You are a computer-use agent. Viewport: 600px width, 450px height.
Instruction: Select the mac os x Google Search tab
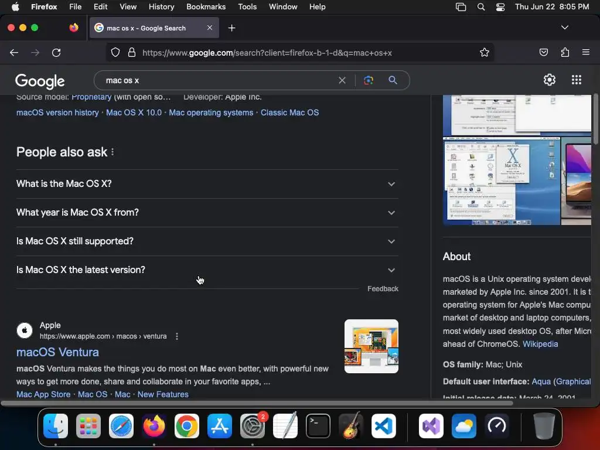[x=154, y=28]
